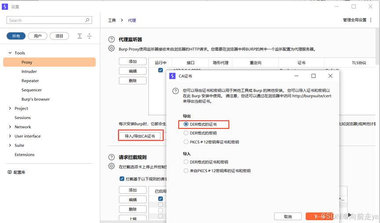The height and width of the screenshot is (223, 380).
Task: Click 证书 column header
Action: [301, 63]
